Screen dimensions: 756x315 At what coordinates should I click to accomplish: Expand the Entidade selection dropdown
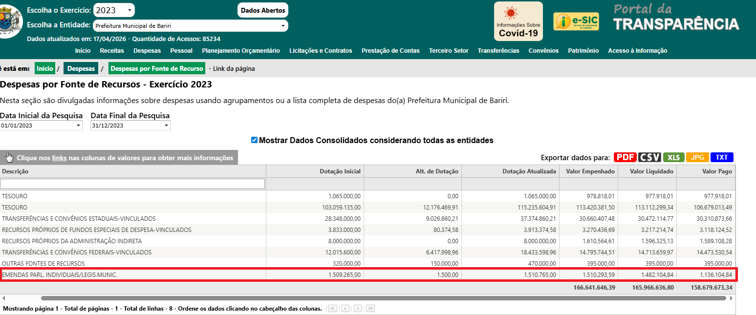click(190, 25)
